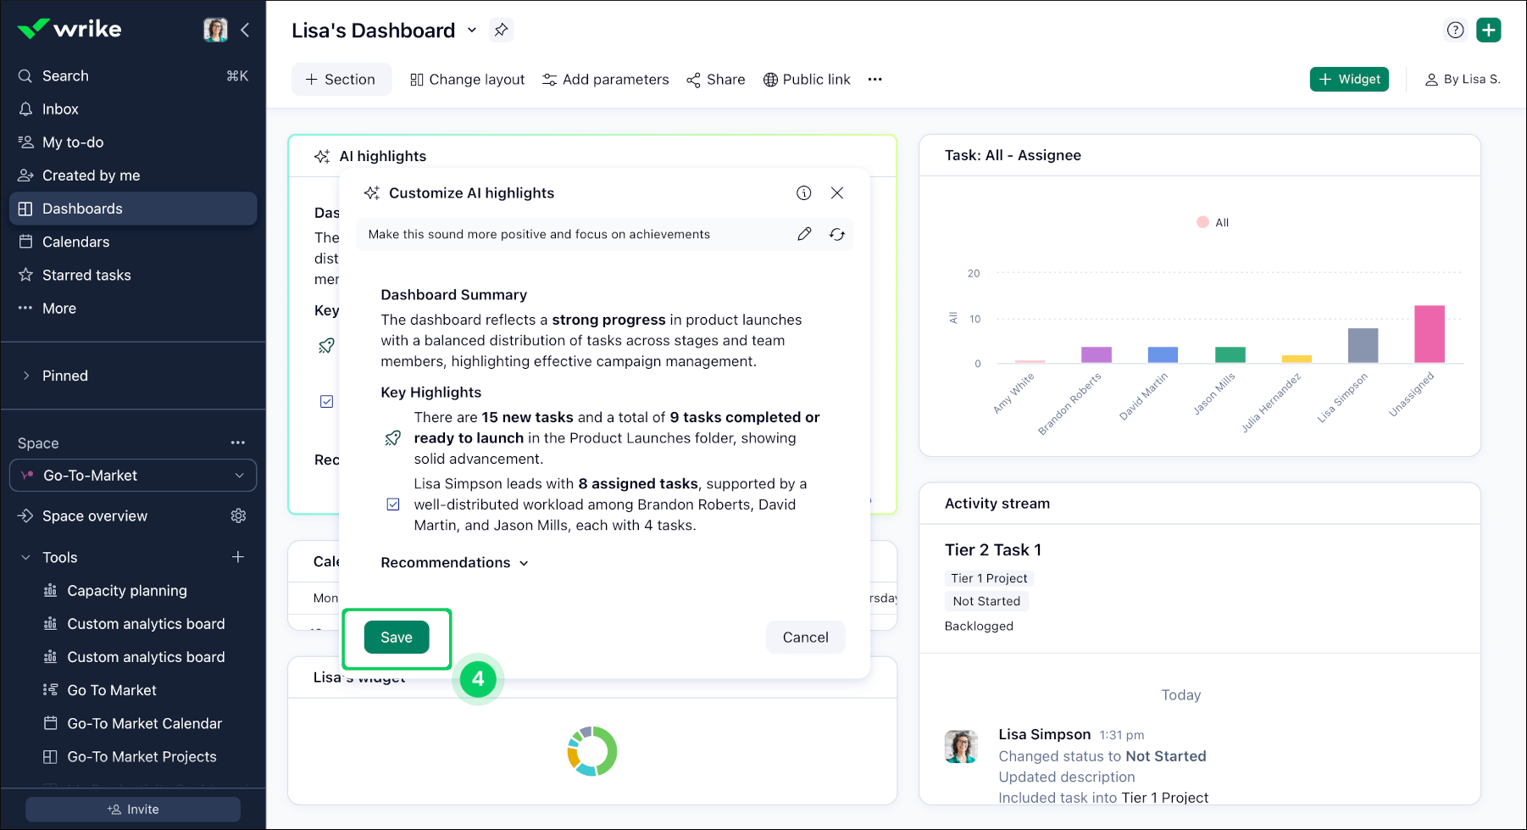
Task: Pin the dashboard with the pin icon
Action: (x=502, y=31)
